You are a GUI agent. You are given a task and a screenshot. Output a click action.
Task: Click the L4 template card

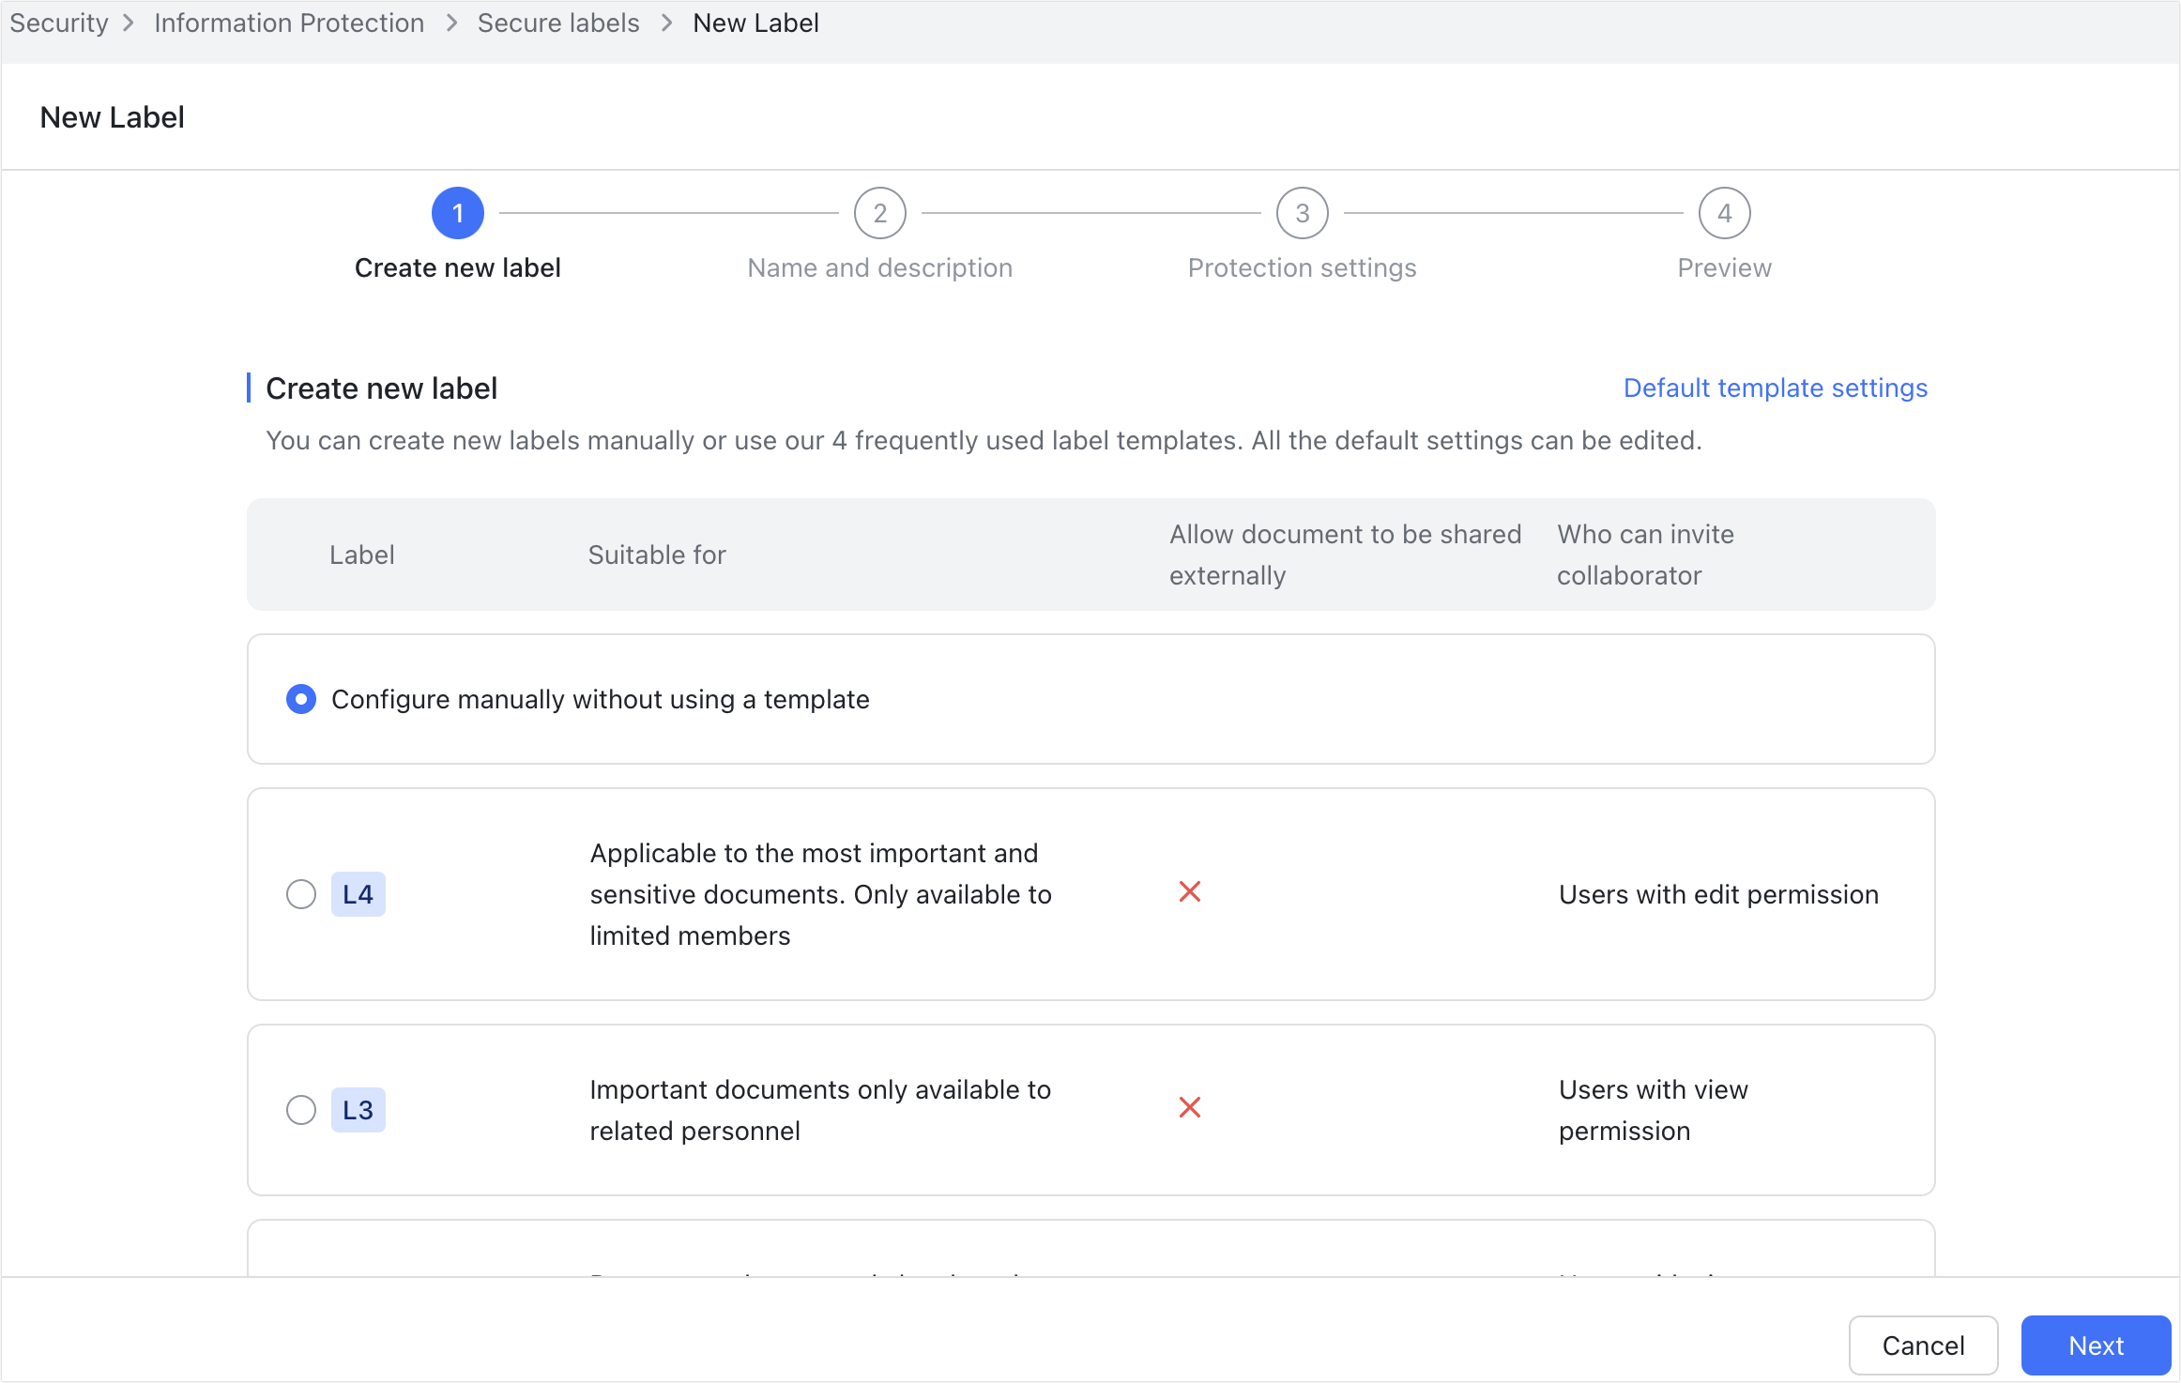(x=1090, y=893)
